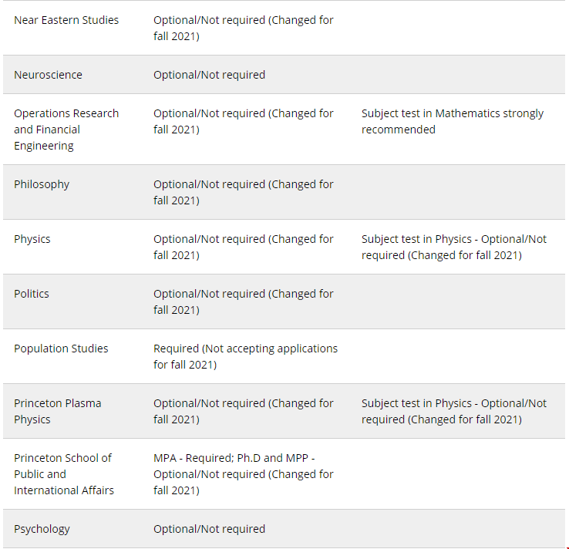
Task: Select the Psychology program name
Action: click(x=42, y=529)
